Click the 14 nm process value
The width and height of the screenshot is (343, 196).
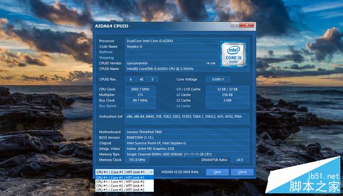coord(211,63)
